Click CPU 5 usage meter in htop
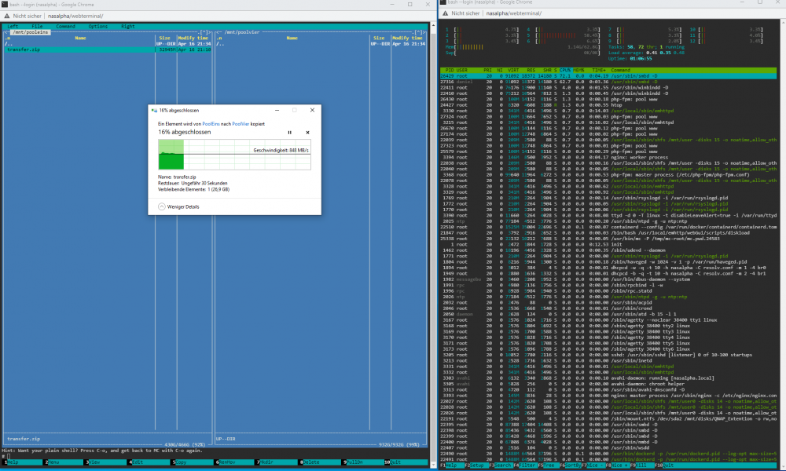Viewport: 786px width, 471px height. [563, 35]
